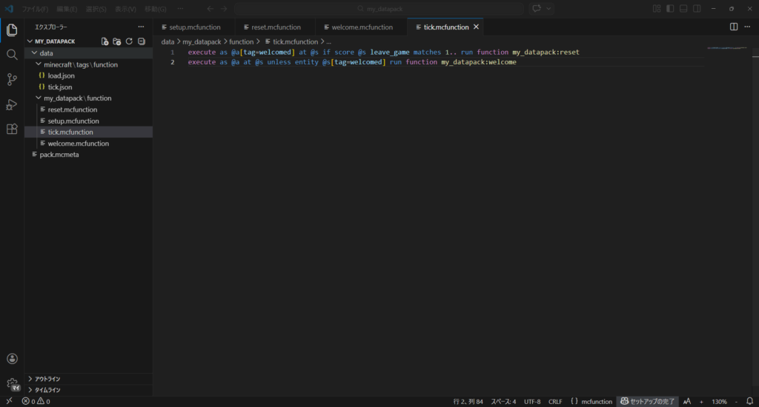This screenshot has height=407, width=759.
Task: Collapse the data folder
Action: (x=46, y=53)
